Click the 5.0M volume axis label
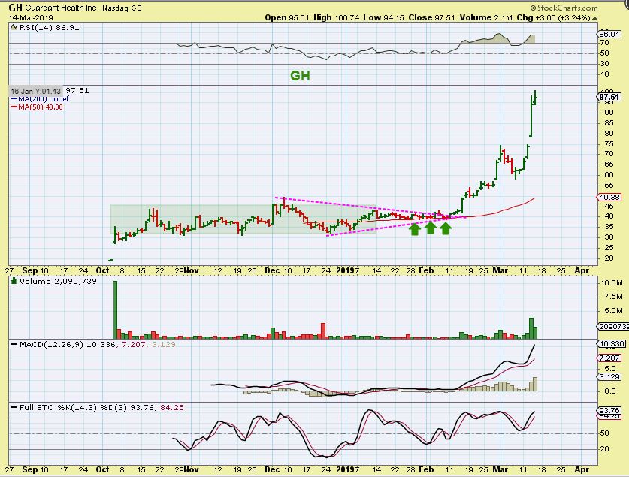 613,311
